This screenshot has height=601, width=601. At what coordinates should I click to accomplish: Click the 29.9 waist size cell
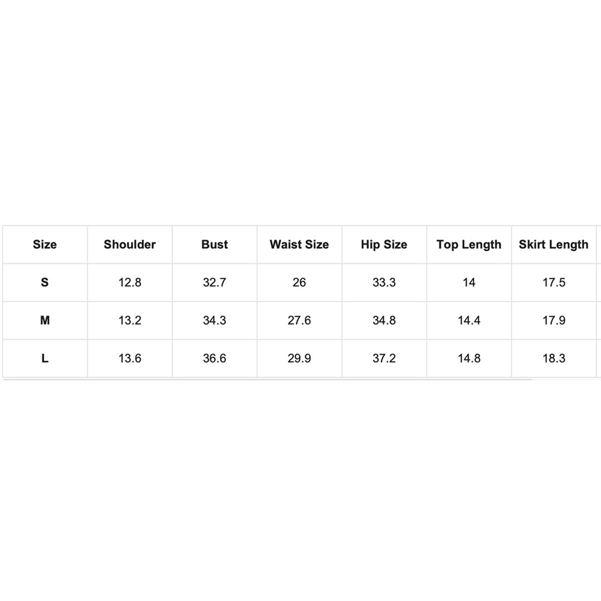point(299,358)
